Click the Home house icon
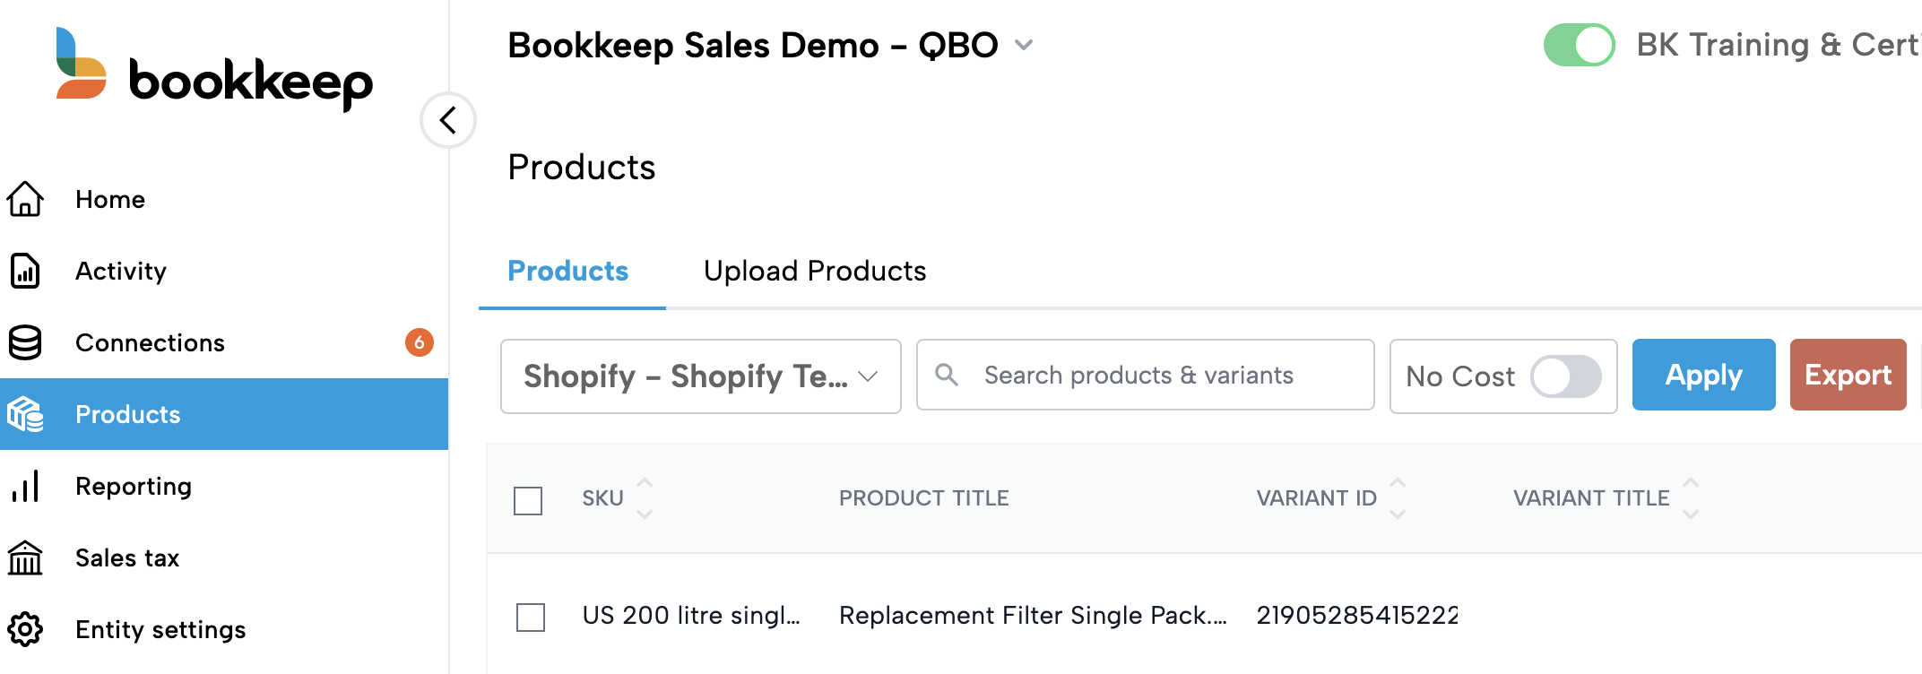This screenshot has height=674, width=1922. (25, 199)
